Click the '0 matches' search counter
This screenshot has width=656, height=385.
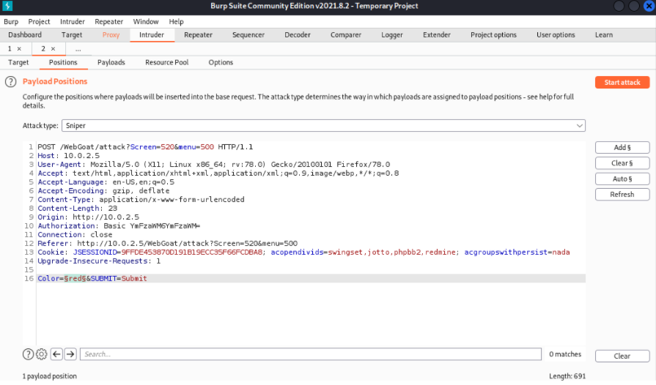pos(565,354)
